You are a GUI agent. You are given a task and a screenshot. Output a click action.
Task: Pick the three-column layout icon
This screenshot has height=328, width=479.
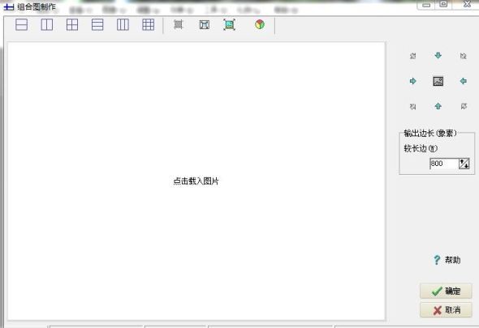pyautogui.click(x=123, y=24)
